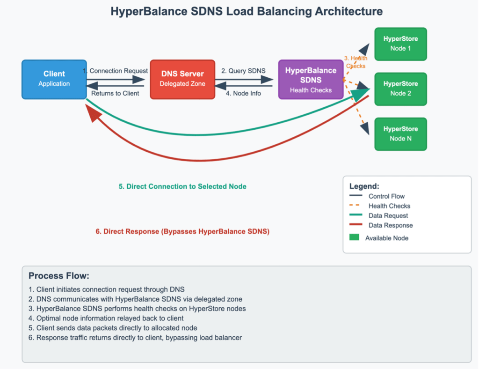Click the 'Process Flow:' heading
The height and width of the screenshot is (370, 479).
(59, 276)
